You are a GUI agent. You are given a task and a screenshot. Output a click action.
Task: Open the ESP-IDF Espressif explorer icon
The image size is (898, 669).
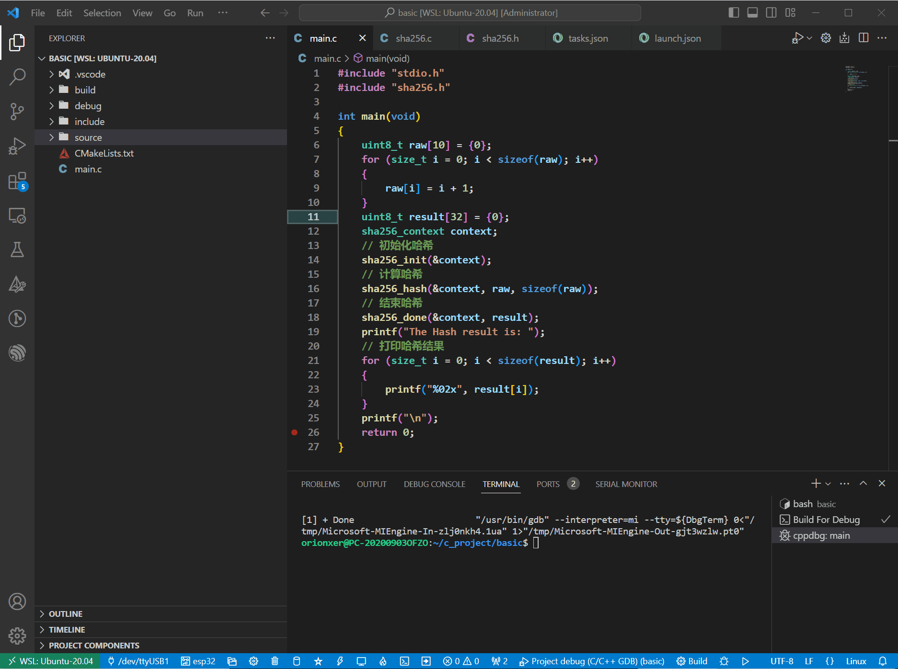pyautogui.click(x=17, y=353)
